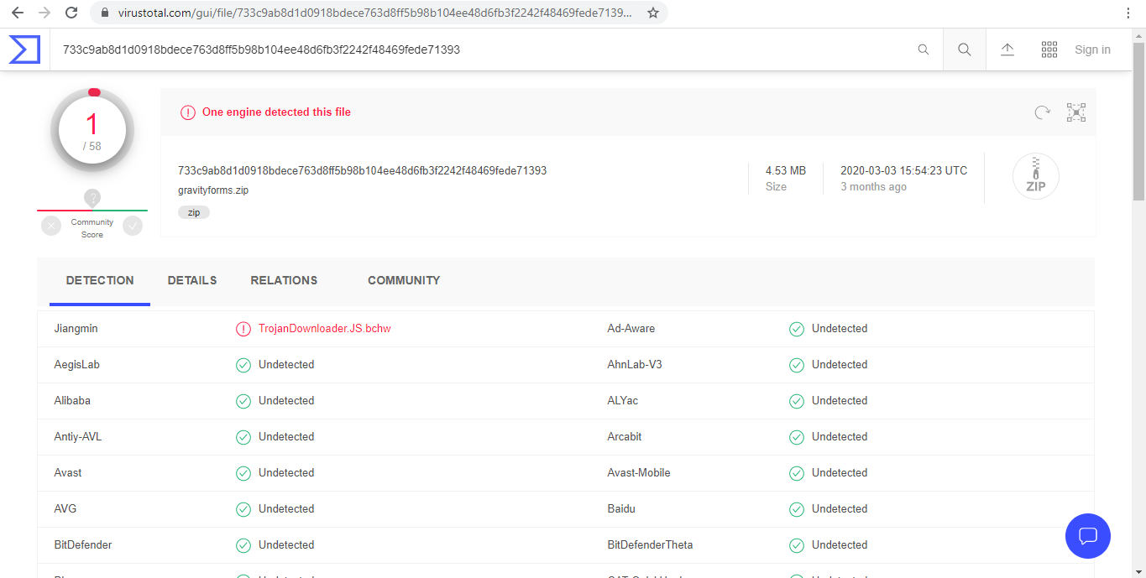Click site lock icon in address bar
The height and width of the screenshot is (578, 1146).
(105, 13)
